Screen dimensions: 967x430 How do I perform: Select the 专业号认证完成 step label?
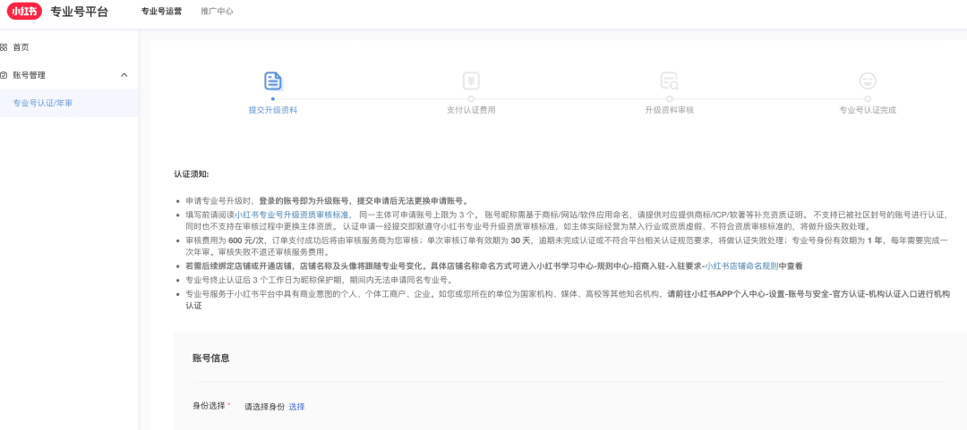coord(868,110)
